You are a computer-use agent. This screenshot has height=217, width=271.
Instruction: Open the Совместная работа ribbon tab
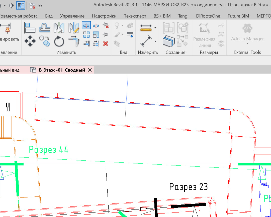[x=18, y=16]
